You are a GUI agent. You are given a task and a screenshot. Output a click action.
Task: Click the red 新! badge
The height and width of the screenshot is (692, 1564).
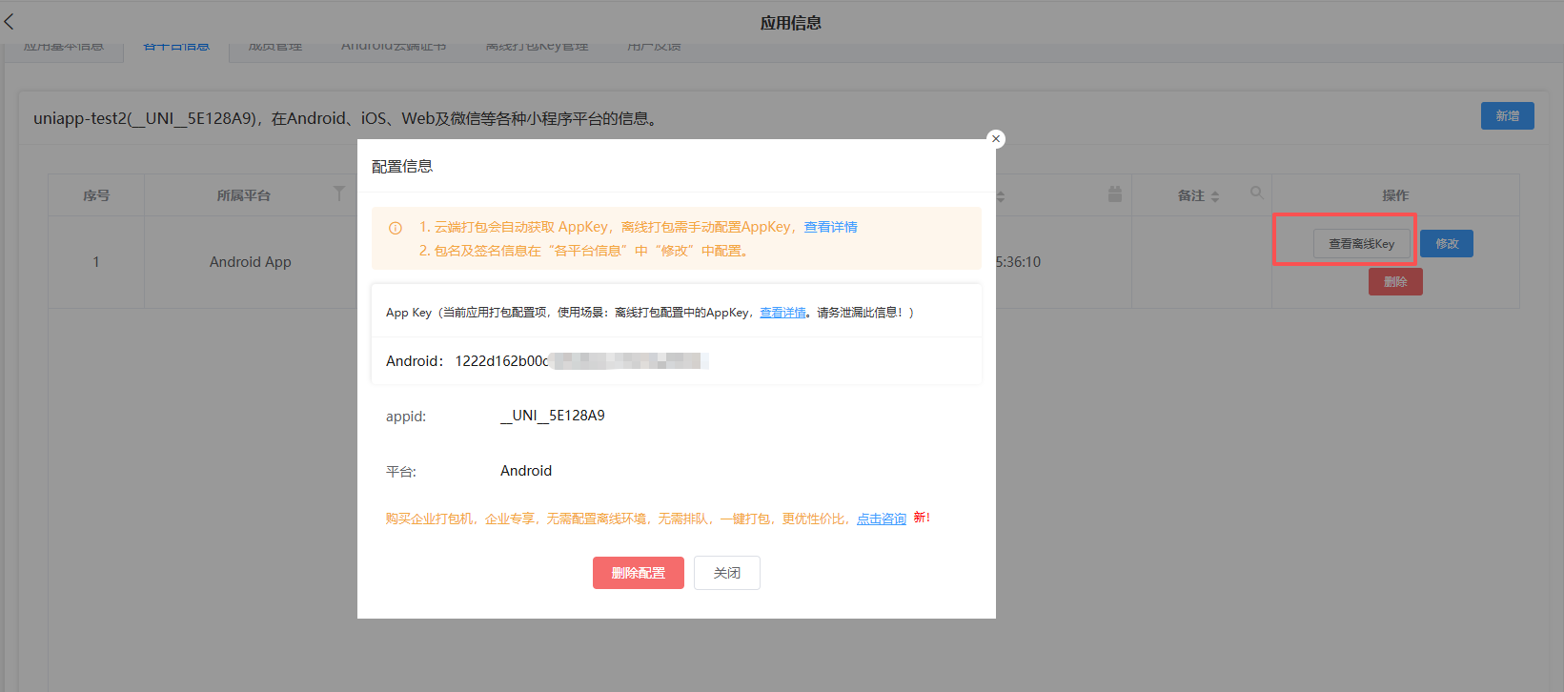[x=922, y=518]
